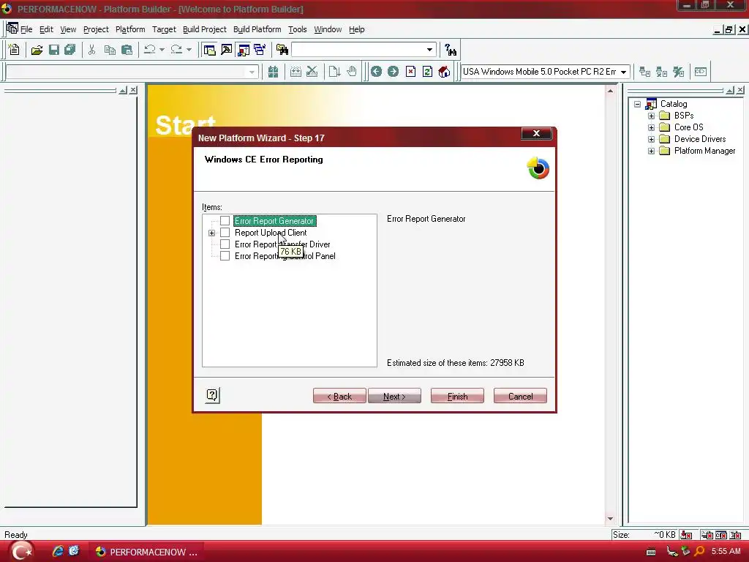Click the Stop loading red X icon
This screenshot has height=562, width=749.
[410, 72]
